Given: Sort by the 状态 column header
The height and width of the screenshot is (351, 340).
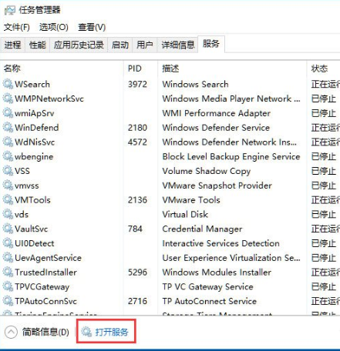Looking at the screenshot, I should (319, 69).
